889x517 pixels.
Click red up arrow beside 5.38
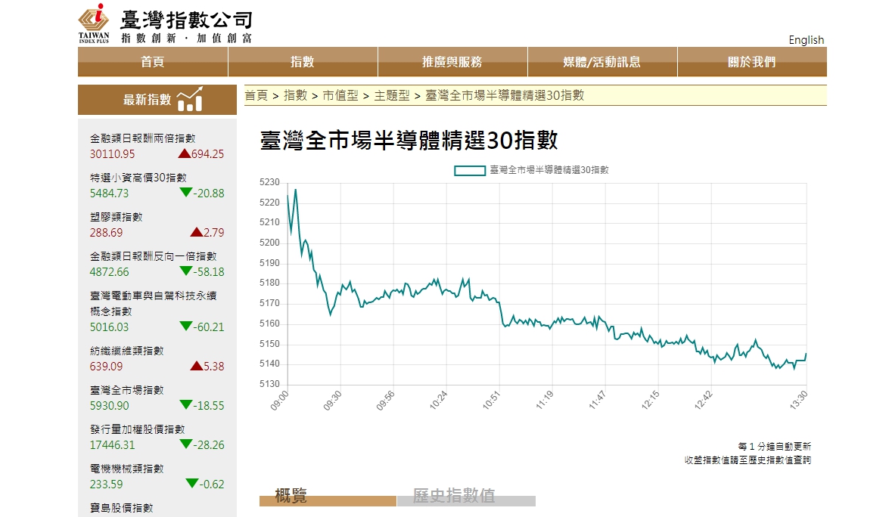196,366
